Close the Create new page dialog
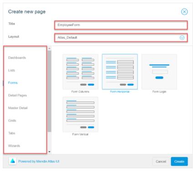Screen dimensions: 195x171 tap(185, 12)
